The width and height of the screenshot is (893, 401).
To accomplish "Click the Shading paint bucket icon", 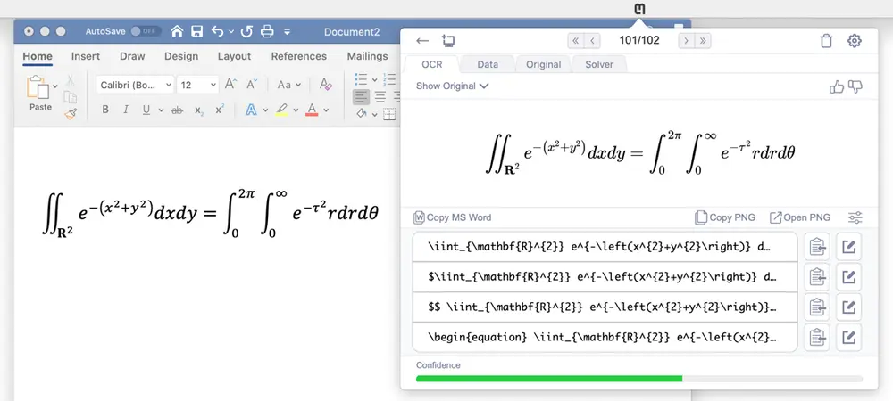I will (x=362, y=113).
